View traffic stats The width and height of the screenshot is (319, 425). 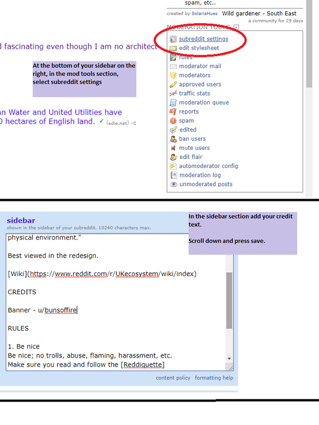[195, 93]
